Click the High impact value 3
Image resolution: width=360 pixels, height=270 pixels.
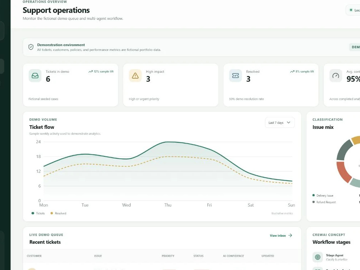point(148,79)
